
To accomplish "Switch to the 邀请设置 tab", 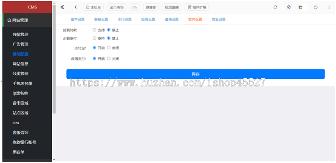I will click(x=172, y=19).
